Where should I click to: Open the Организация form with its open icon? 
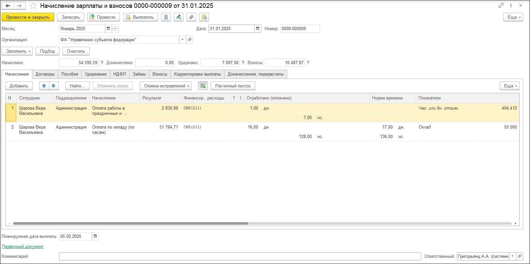click(190, 40)
